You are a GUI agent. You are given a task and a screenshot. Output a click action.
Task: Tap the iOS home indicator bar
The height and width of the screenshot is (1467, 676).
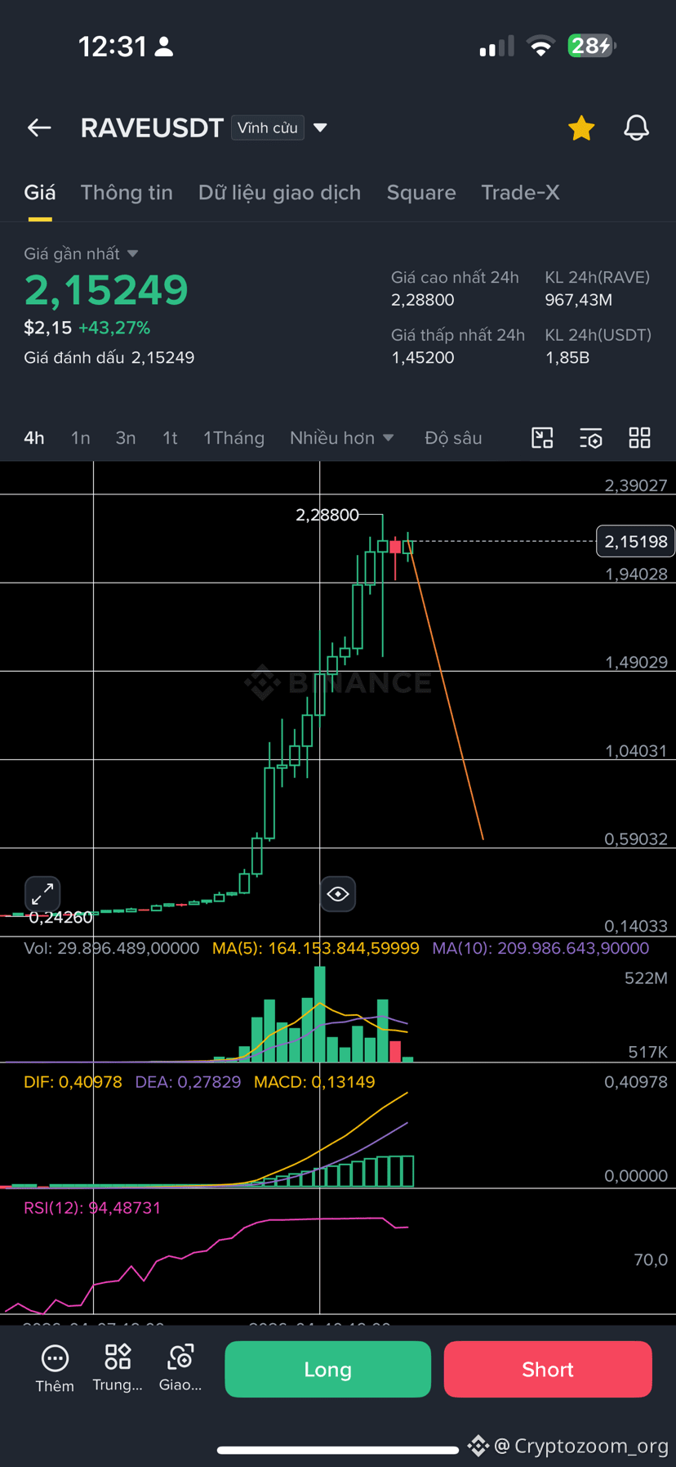337,1450
